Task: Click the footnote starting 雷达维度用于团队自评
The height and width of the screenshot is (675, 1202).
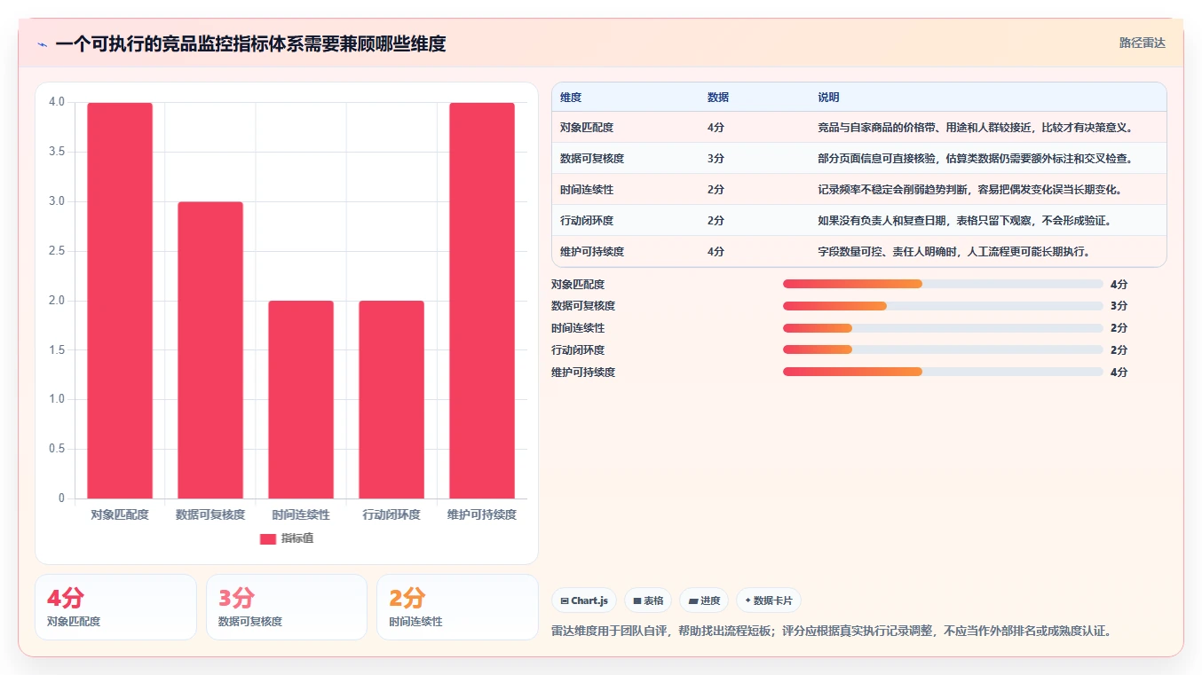Action: [x=832, y=632]
